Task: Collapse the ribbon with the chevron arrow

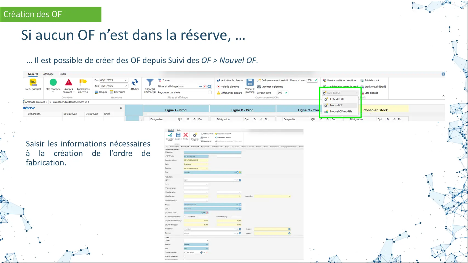Action: (443, 96)
